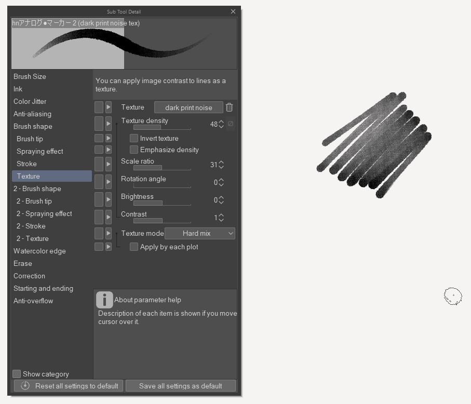Open the Anti-overflow category
This screenshot has height=404, width=471.
point(51,301)
